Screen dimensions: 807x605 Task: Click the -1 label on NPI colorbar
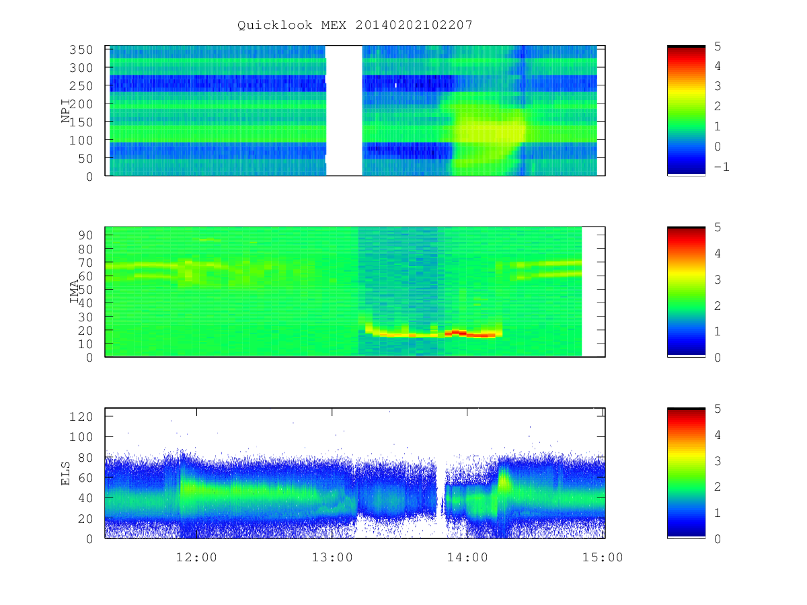[720, 167]
